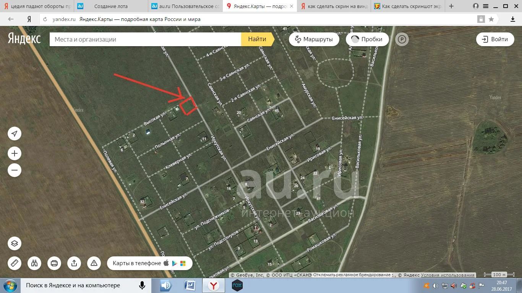Report a map error with warning triangle
Viewport: 522px width, 293px height.
point(94,263)
